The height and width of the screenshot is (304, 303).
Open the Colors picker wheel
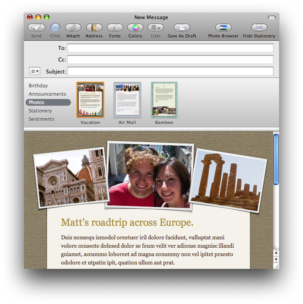135,28
